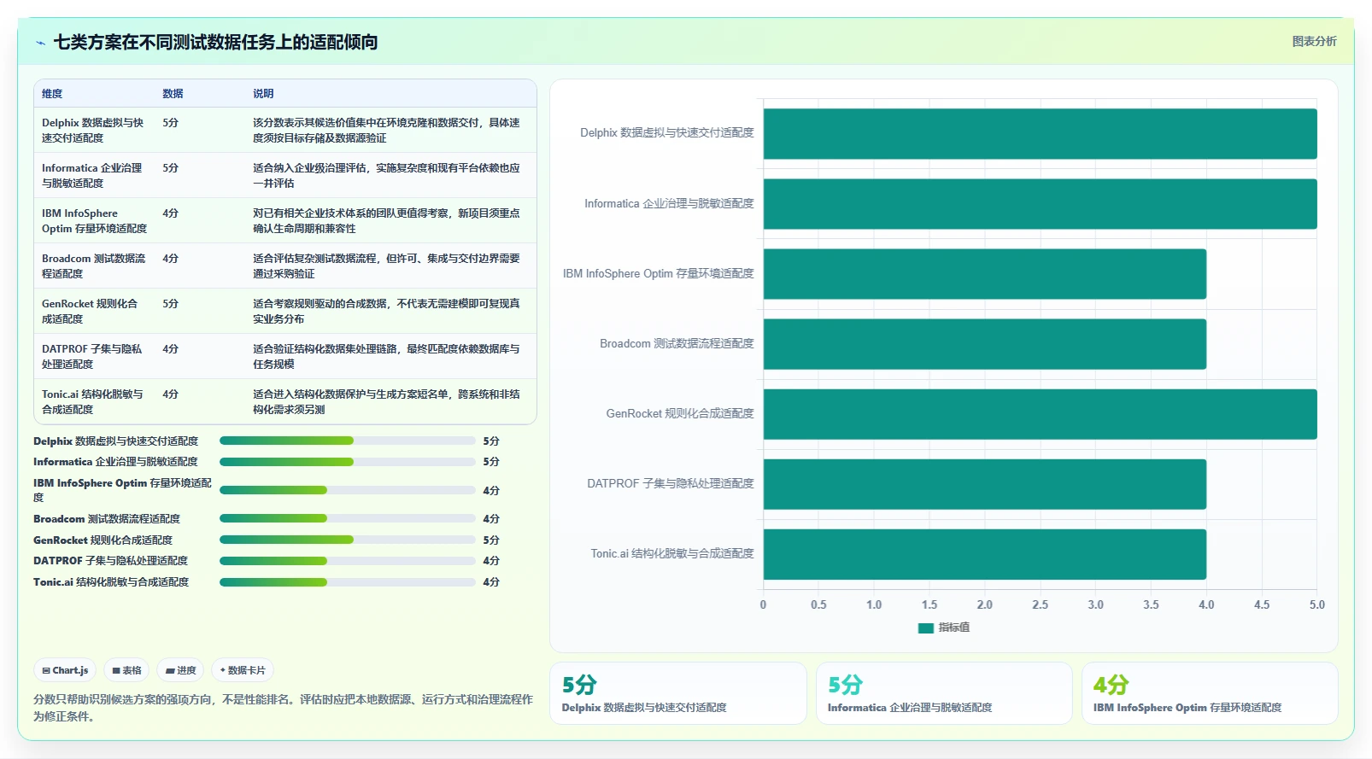
Task: Open the 5分 Delphix data card
Action: click(677, 693)
